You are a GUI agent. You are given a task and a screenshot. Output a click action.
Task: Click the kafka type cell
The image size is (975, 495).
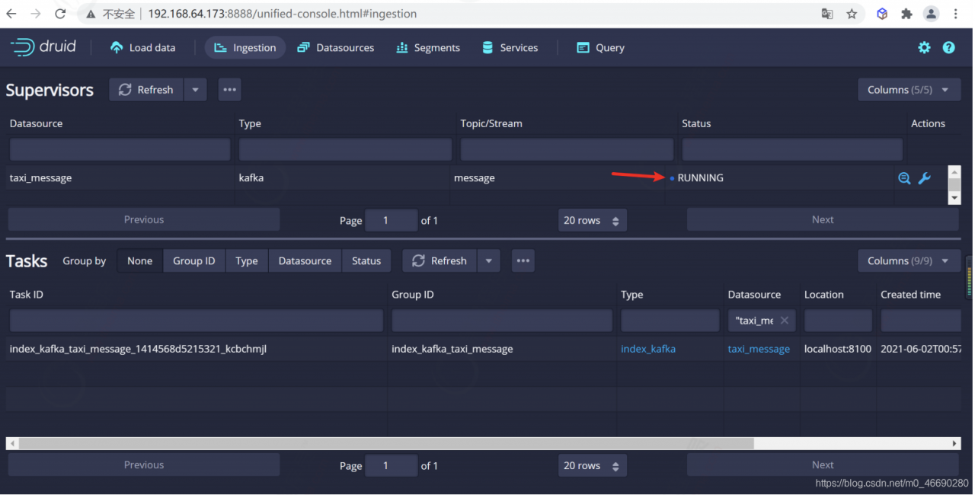(251, 177)
